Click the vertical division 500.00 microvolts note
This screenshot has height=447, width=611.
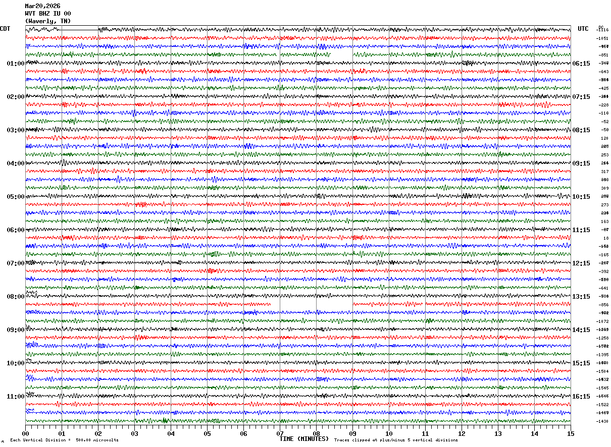pos(65,440)
